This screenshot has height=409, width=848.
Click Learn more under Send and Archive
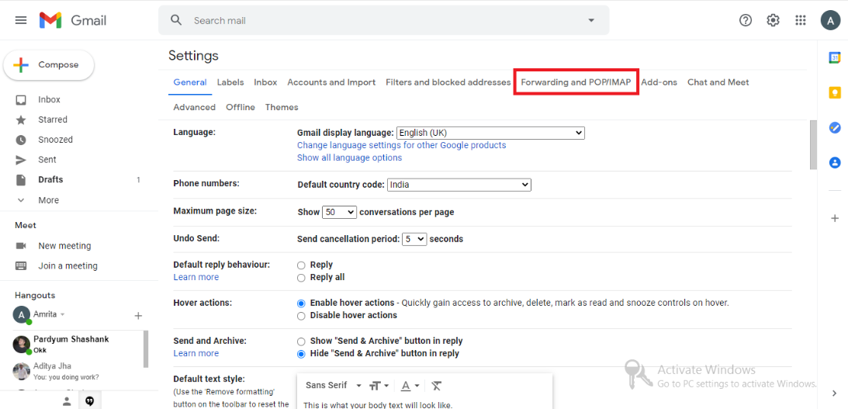pos(196,353)
